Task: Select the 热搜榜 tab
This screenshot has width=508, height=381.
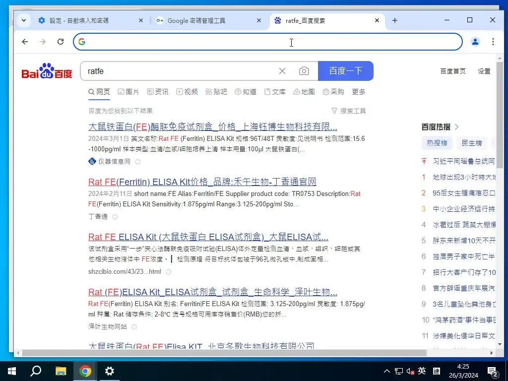Action: point(437,143)
